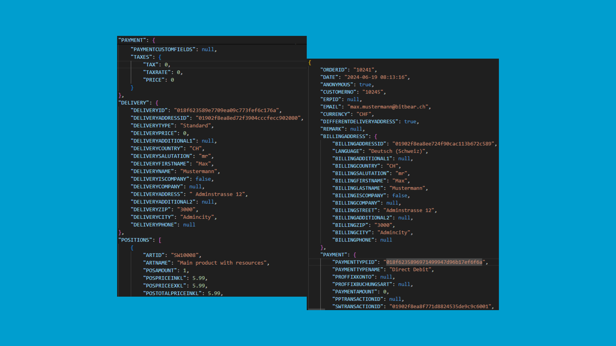Click the "DELIVERYZIP" line
616x346 pixels.
click(x=164, y=210)
